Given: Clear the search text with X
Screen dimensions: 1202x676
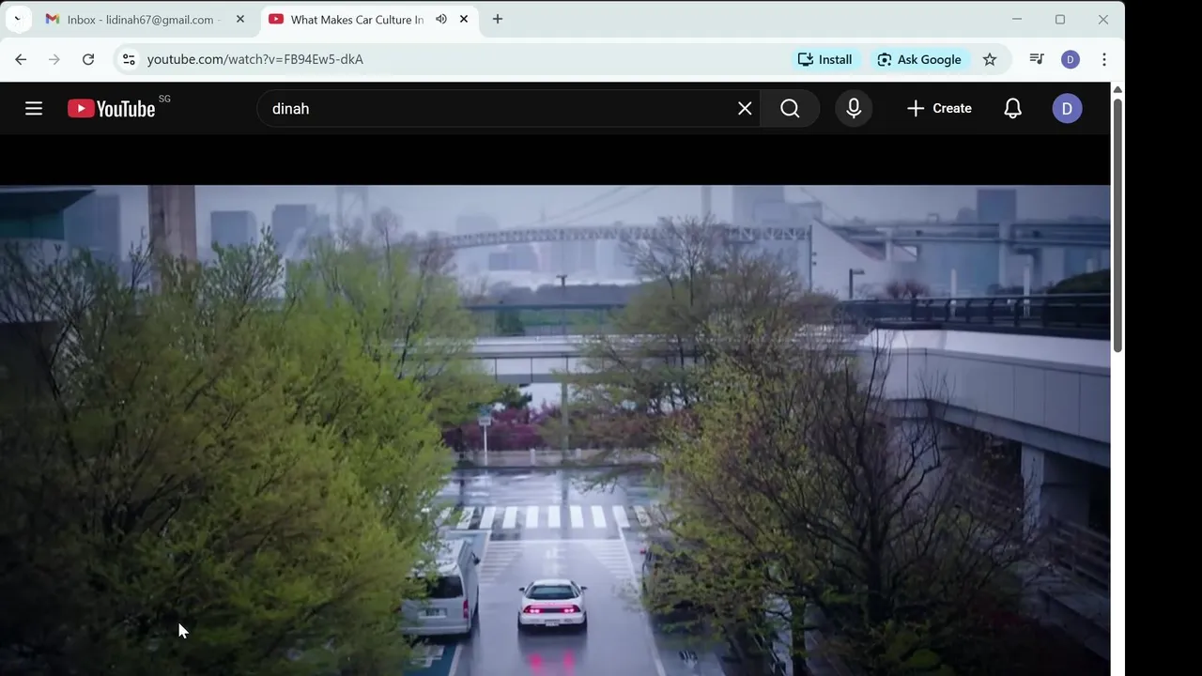Looking at the screenshot, I should tap(745, 109).
